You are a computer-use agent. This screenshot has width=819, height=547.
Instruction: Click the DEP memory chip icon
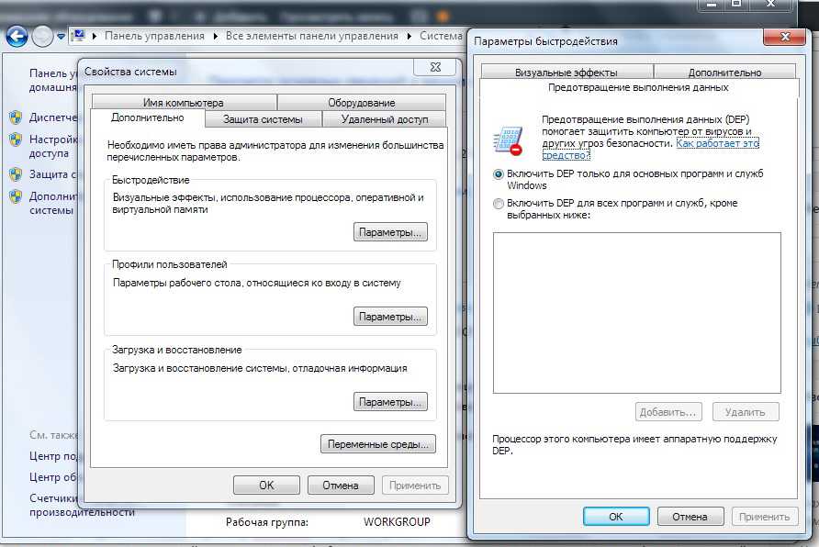pyautogui.click(x=508, y=140)
